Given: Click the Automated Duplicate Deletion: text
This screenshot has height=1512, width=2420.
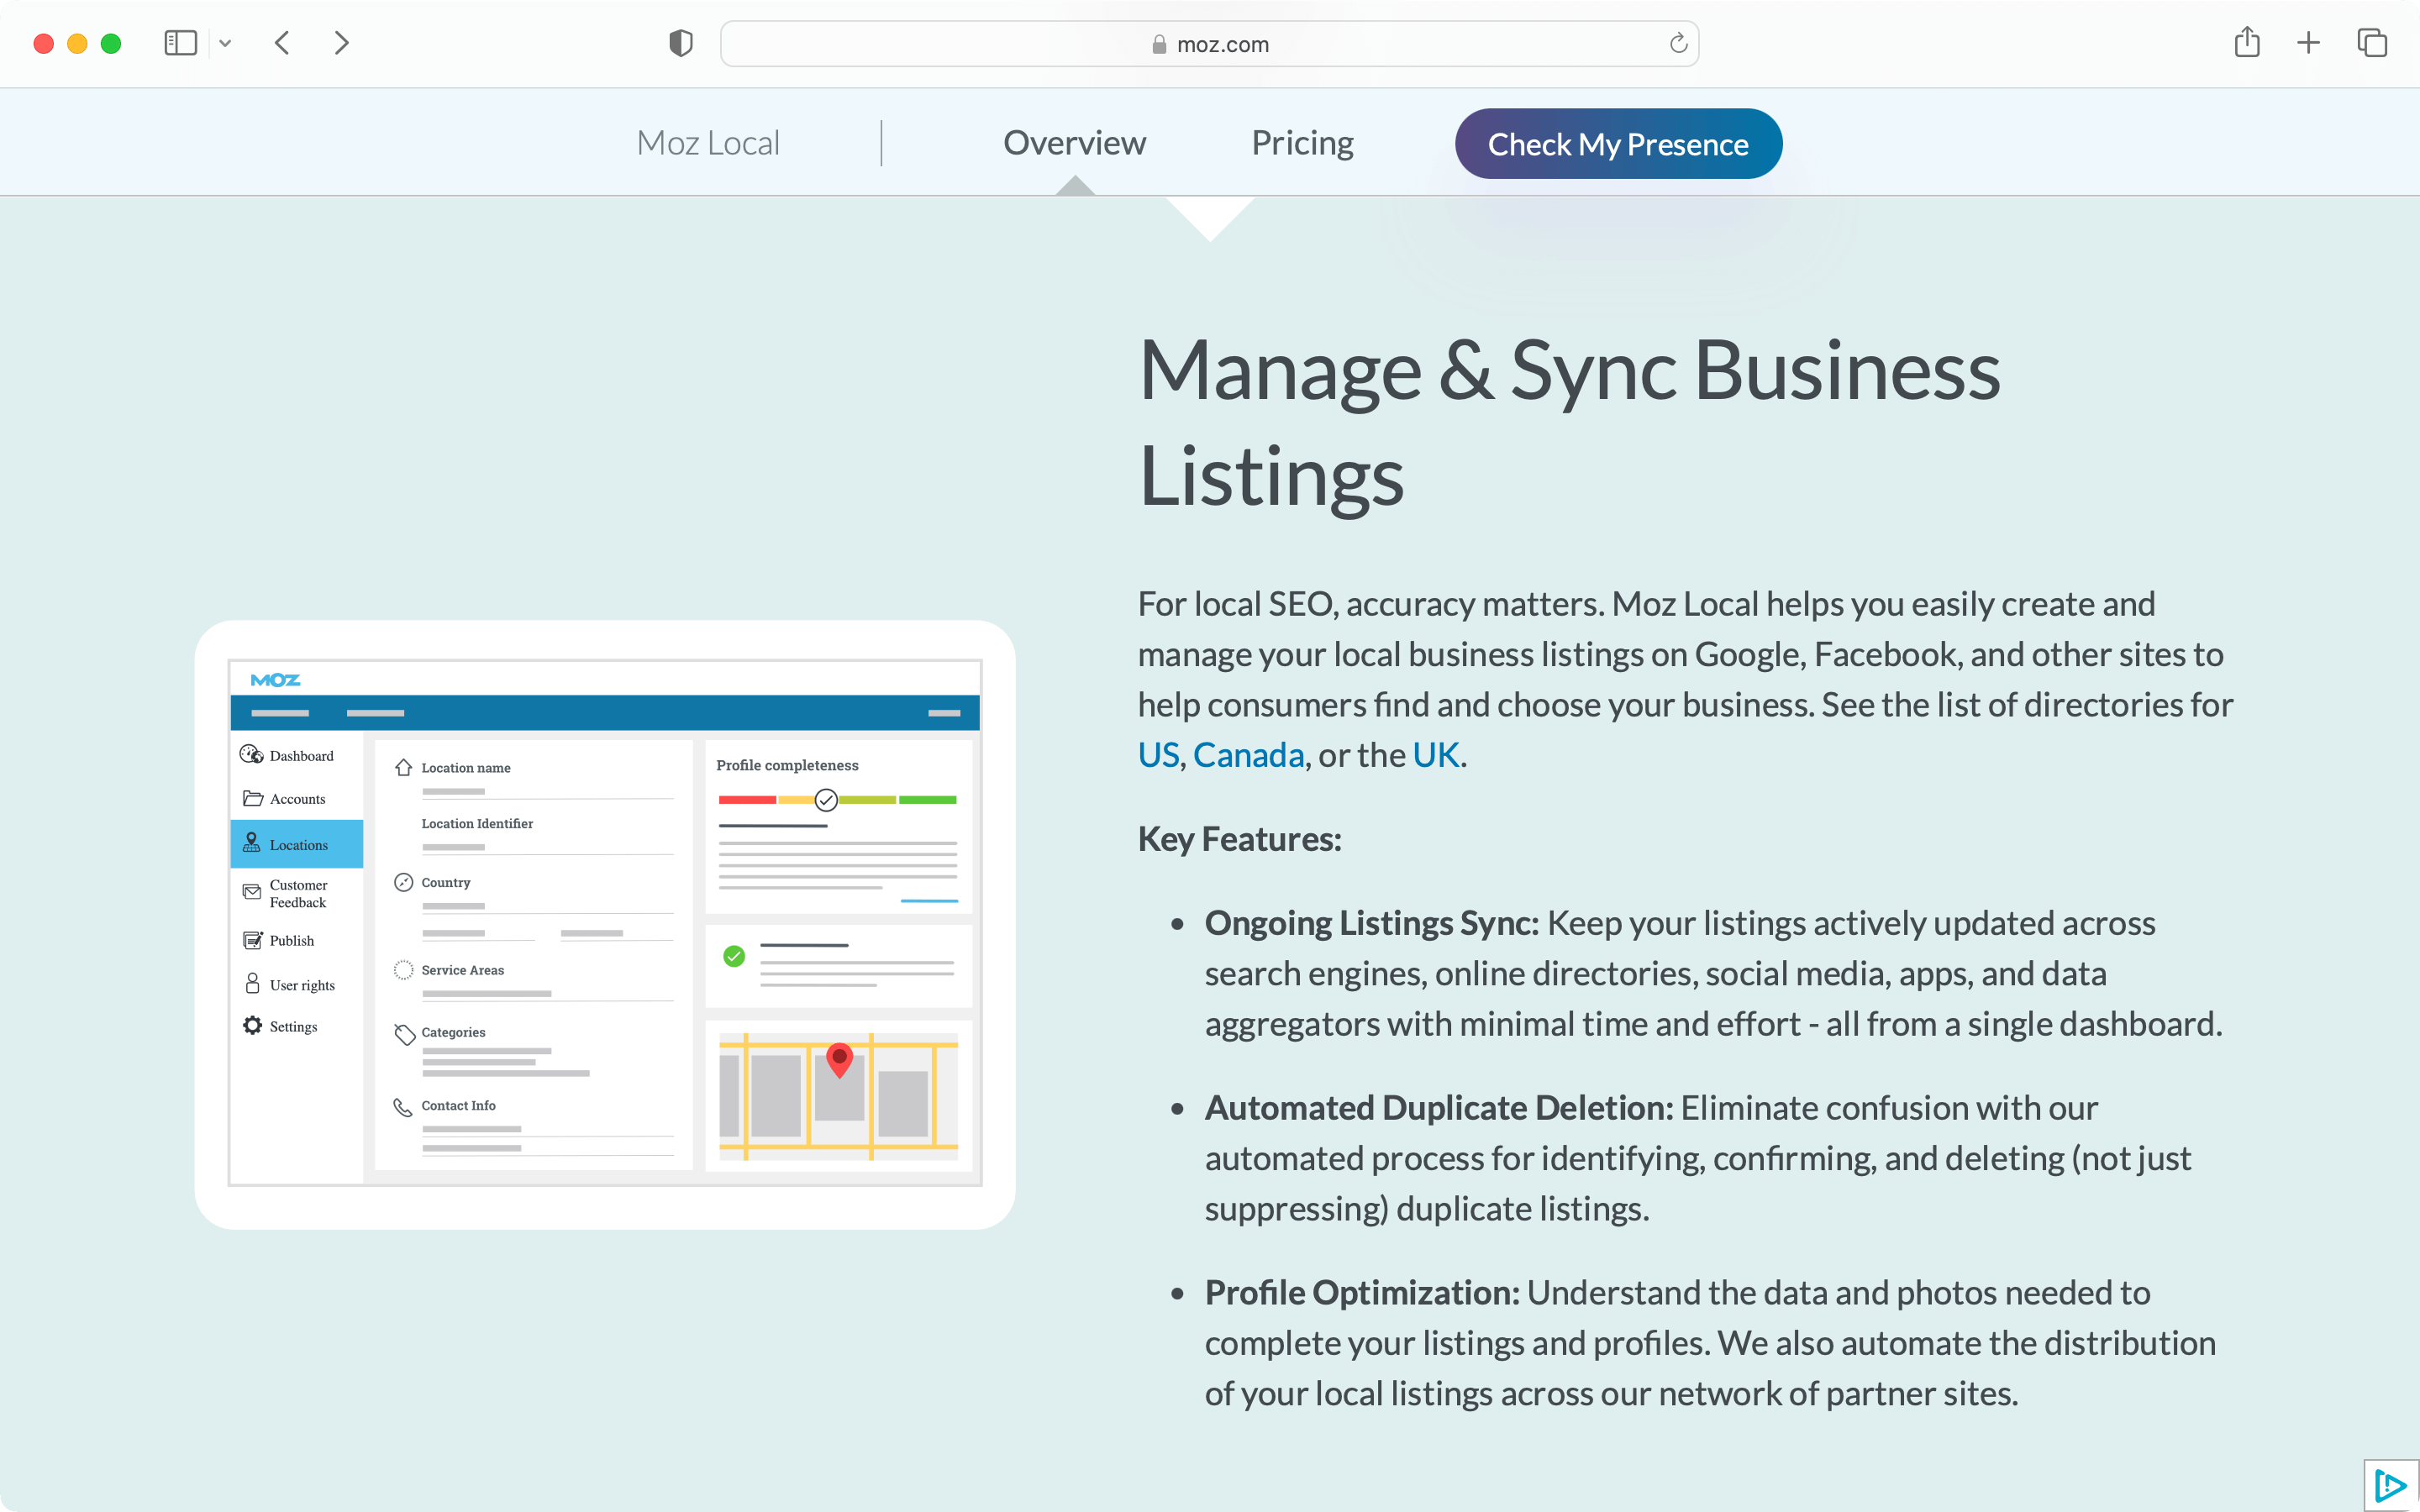Looking at the screenshot, I should pyautogui.click(x=1438, y=1108).
